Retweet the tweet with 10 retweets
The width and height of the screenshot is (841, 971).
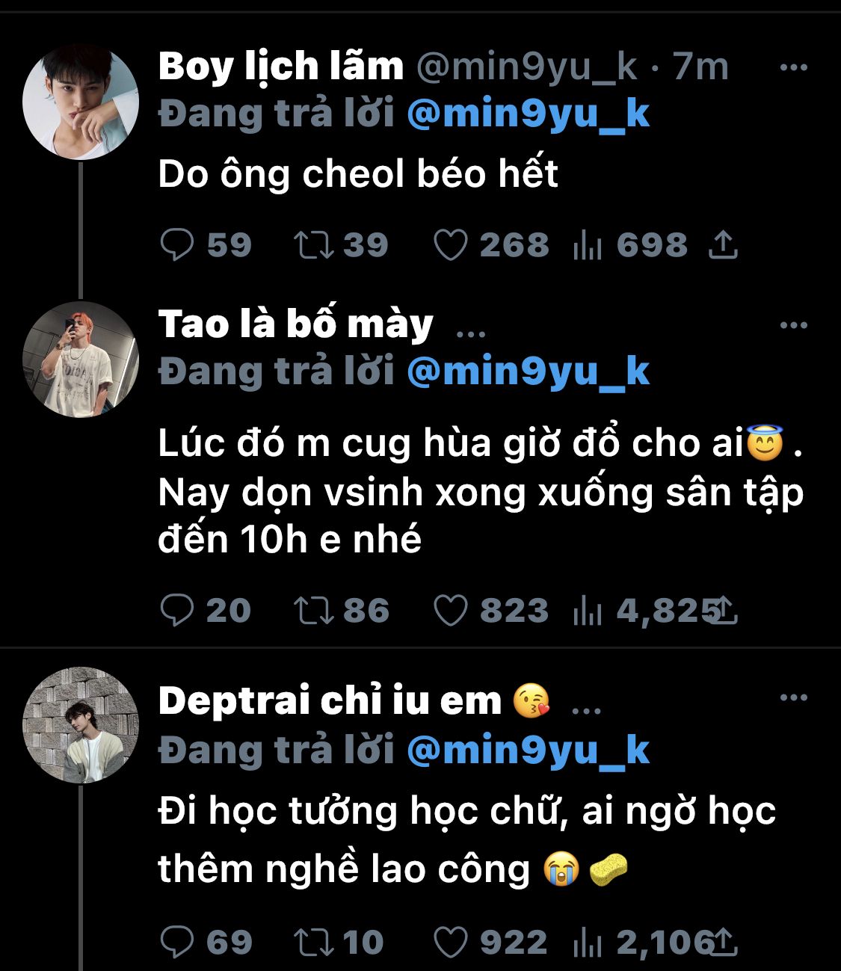[313, 943]
